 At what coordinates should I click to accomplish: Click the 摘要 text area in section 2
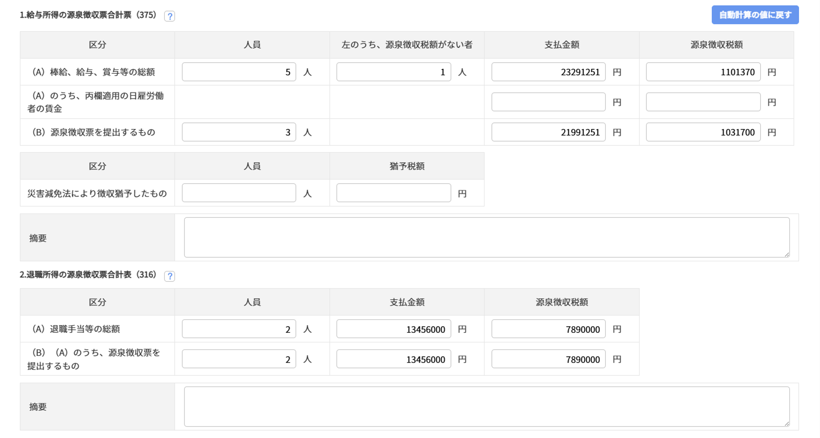click(x=486, y=406)
